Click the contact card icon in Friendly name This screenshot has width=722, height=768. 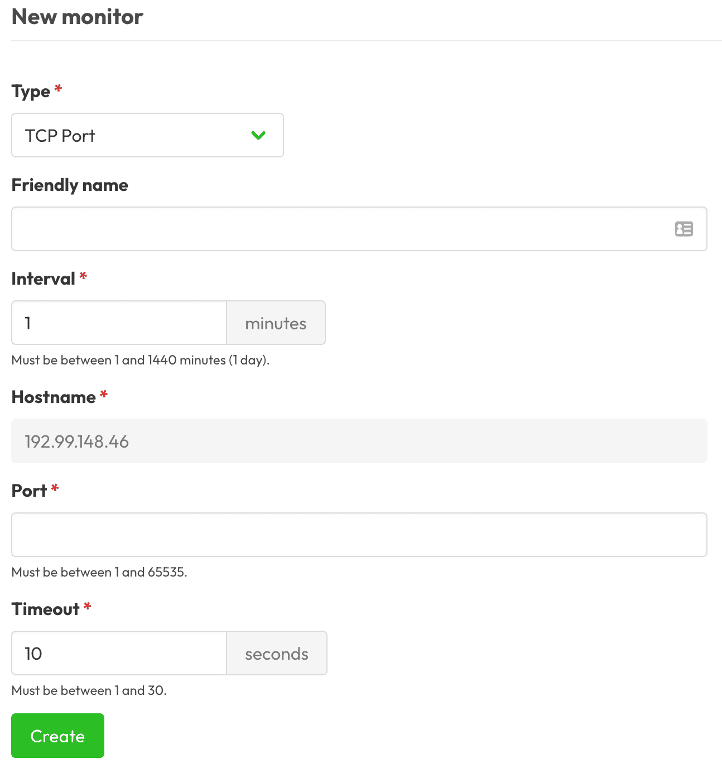(683, 229)
